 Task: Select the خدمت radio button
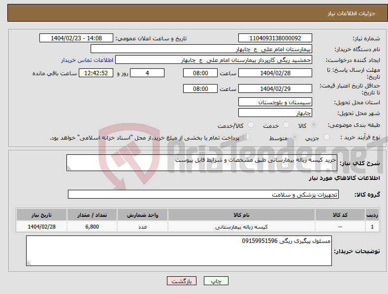[286, 125]
